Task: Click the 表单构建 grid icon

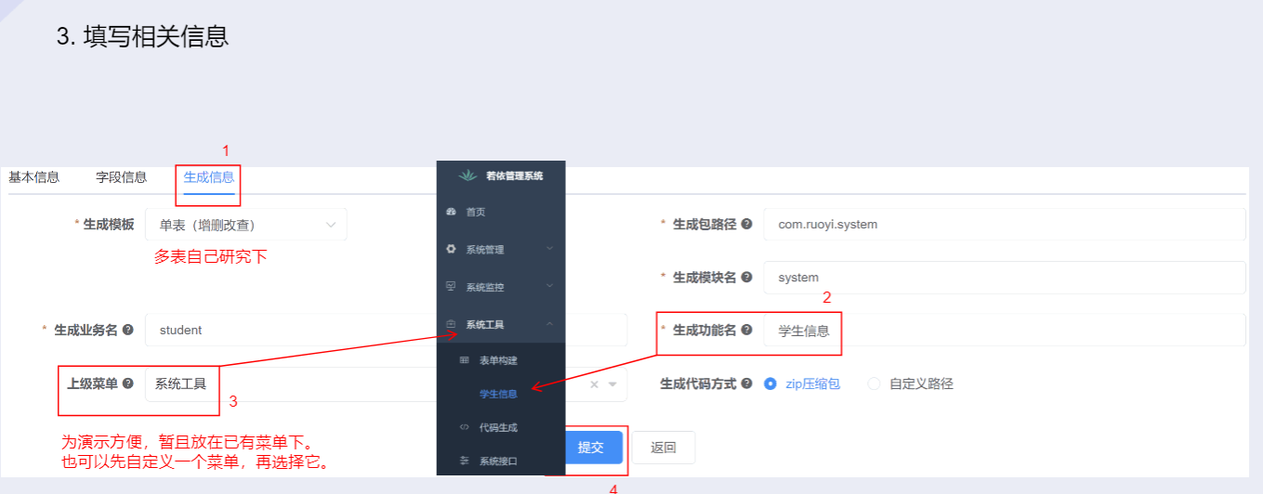Action: tap(465, 359)
